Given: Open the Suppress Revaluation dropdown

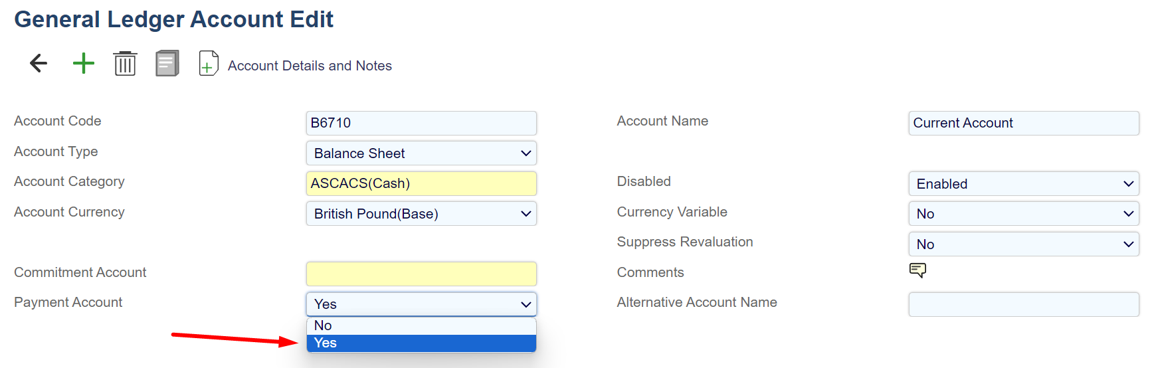Looking at the screenshot, I should (x=1023, y=244).
